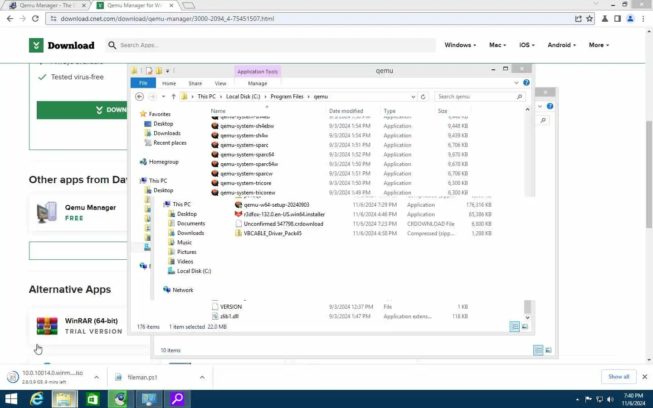This screenshot has width=653, height=408.
Task: Open the Manage ribbon tab
Action: (258, 83)
